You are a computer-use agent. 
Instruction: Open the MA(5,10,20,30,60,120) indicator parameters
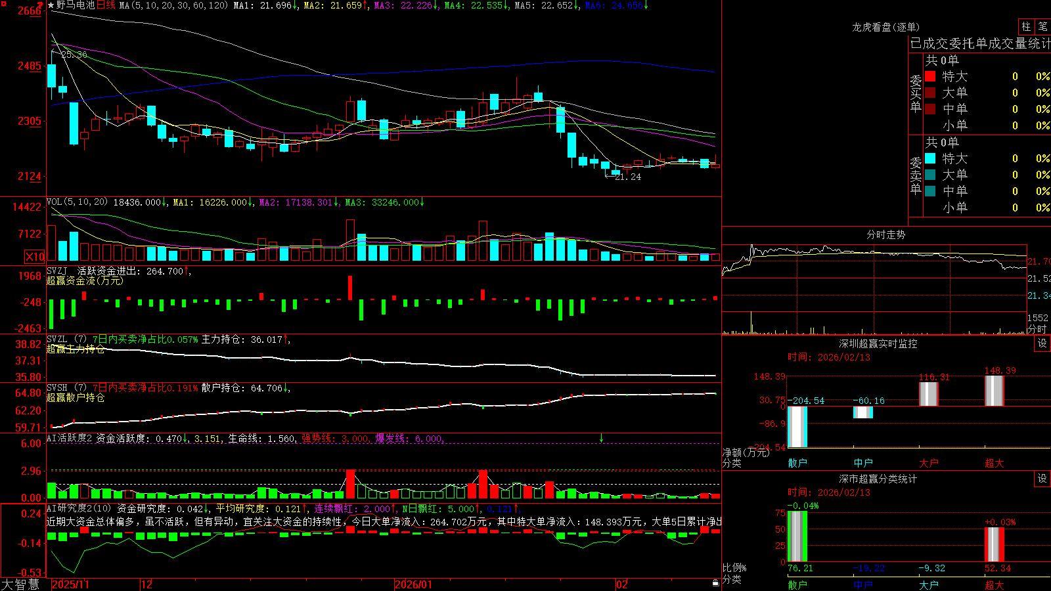173,5
